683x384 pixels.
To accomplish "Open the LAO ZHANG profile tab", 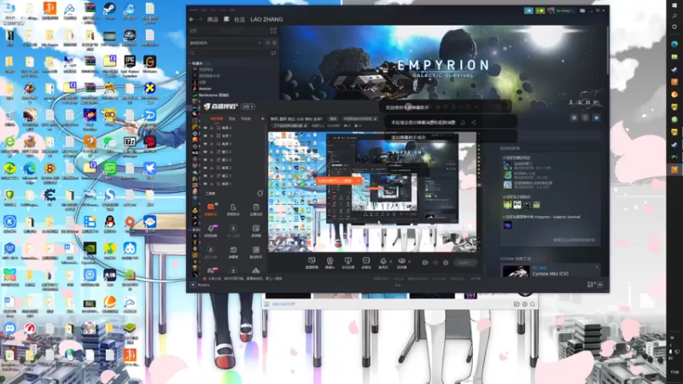I will pos(266,20).
